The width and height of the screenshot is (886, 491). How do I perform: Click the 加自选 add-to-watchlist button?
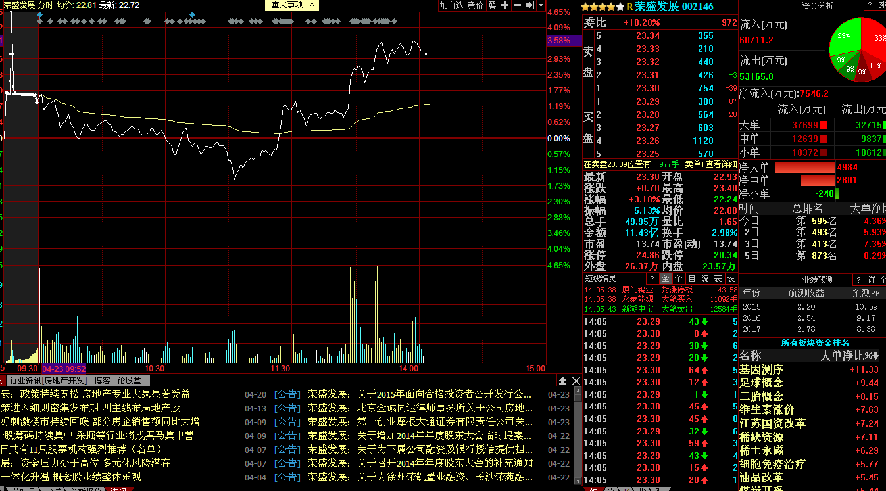[451, 5]
